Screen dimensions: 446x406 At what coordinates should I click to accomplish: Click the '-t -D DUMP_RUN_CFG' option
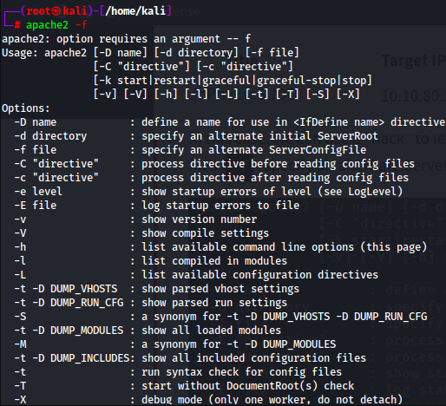pyautogui.click(x=69, y=303)
